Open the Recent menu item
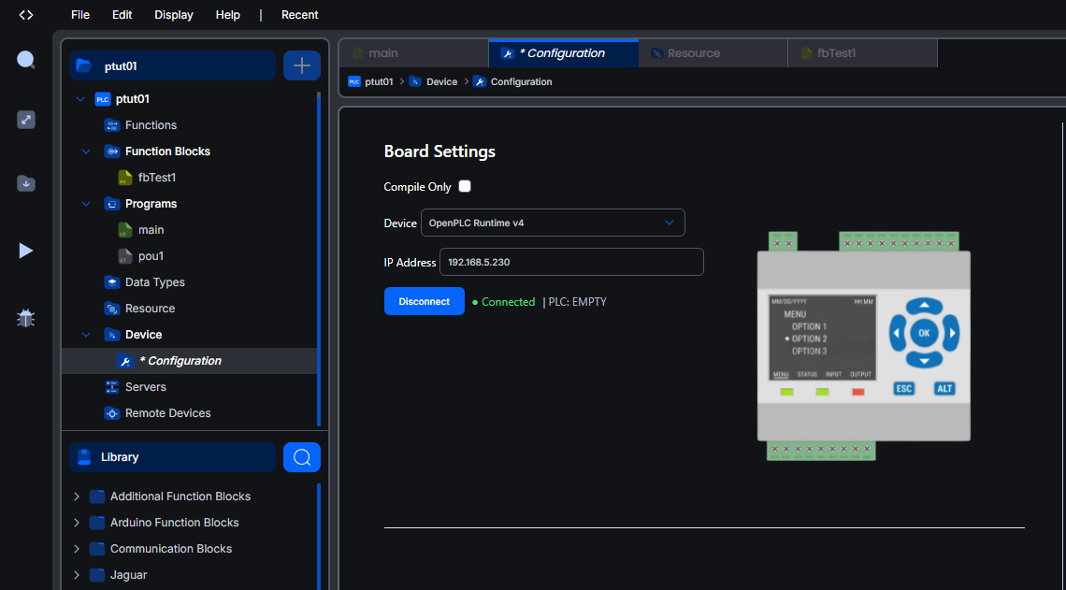 (x=299, y=15)
